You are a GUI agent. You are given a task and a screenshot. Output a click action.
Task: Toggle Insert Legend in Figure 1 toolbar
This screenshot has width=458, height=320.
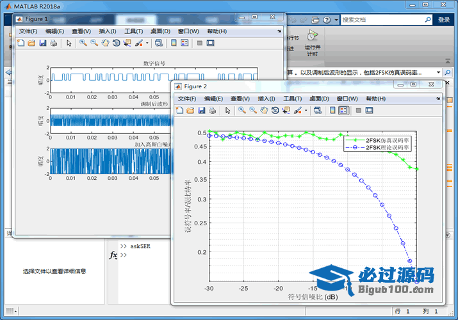[184, 43]
